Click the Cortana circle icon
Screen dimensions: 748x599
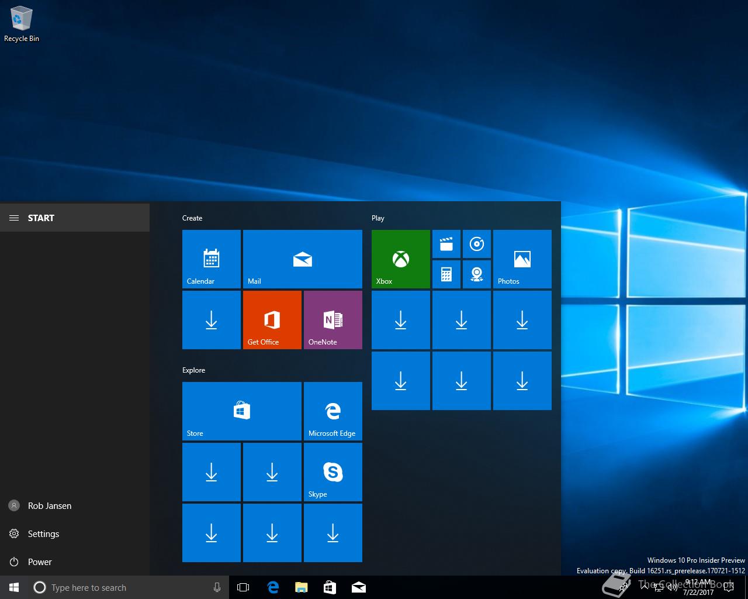click(40, 587)
